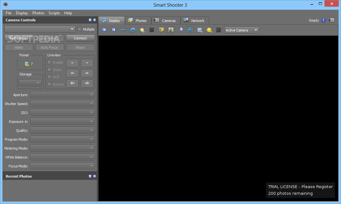This screenshot has width=341, height=204.
Task: Open the Help menu
Action: (x=68, y=13)
